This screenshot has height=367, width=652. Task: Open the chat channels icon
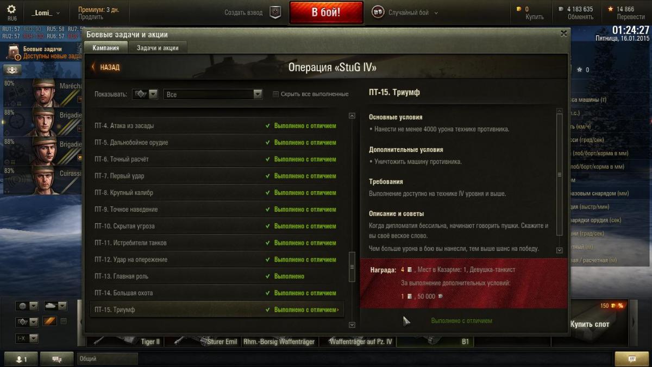pos(57,359)
